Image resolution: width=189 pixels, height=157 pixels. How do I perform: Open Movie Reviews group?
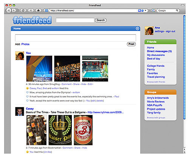pyautogui.click(x=156, y=102)
